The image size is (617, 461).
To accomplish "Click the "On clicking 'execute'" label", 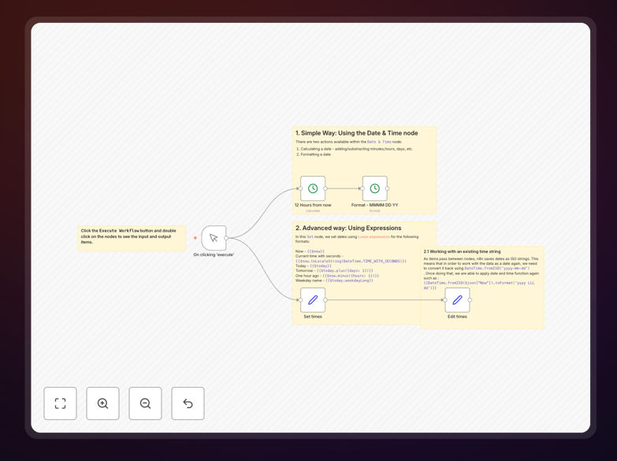I will pyautogui.click(x=214, y=255).
